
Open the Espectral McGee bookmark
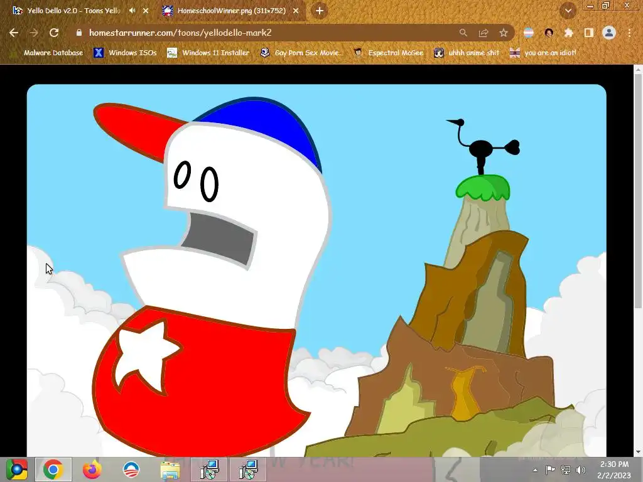point(389,53)
